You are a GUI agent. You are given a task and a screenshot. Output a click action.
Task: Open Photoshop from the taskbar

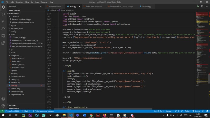click(37, 115)
